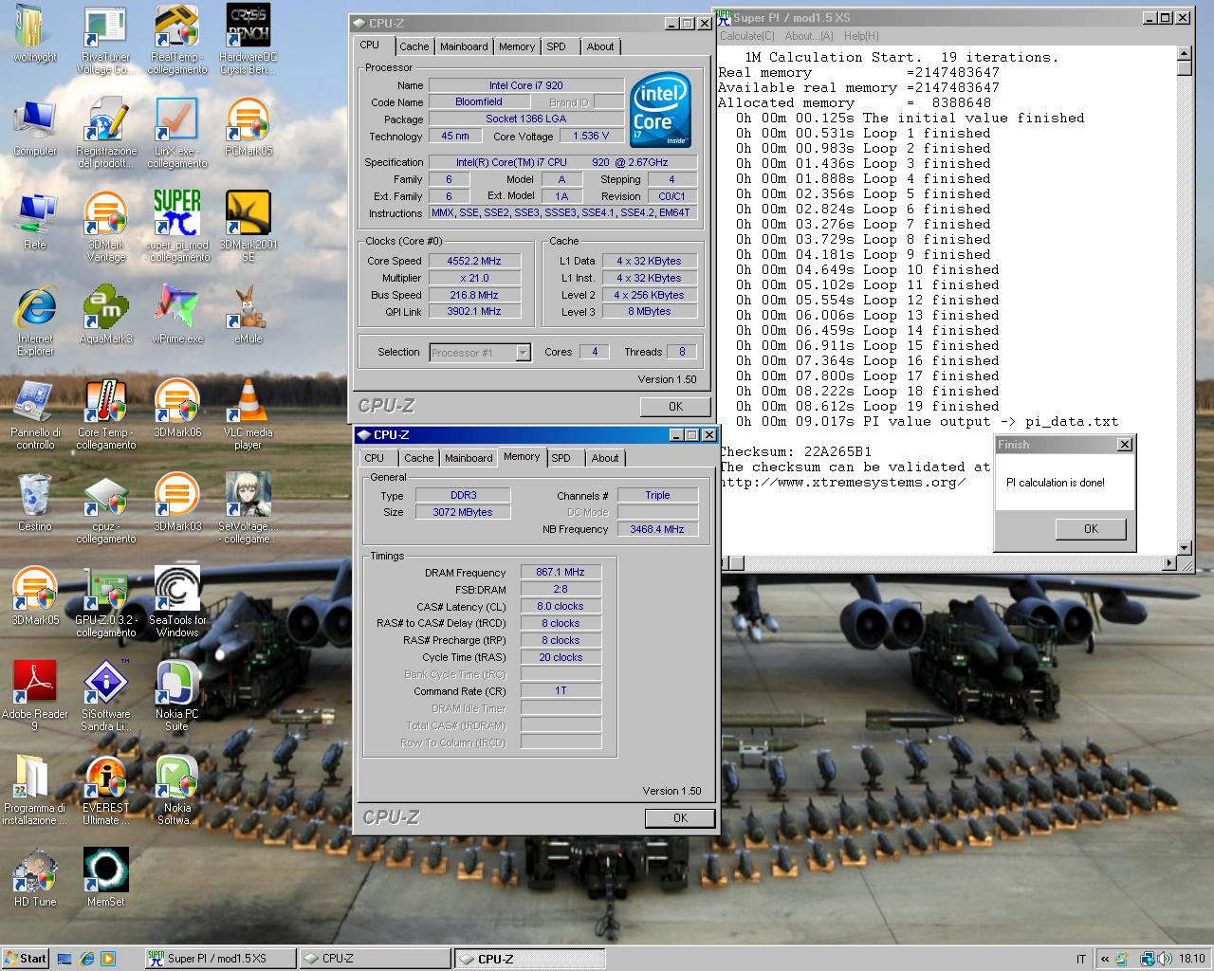The image size is (1214, 971).
Task: Open the RivaTuner desktop shortcut
Action: (x=105, y=38)
